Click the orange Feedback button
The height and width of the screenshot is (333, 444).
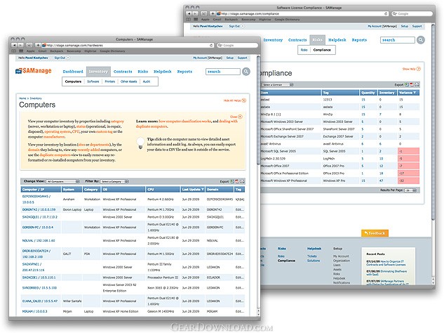coord(375,233)
